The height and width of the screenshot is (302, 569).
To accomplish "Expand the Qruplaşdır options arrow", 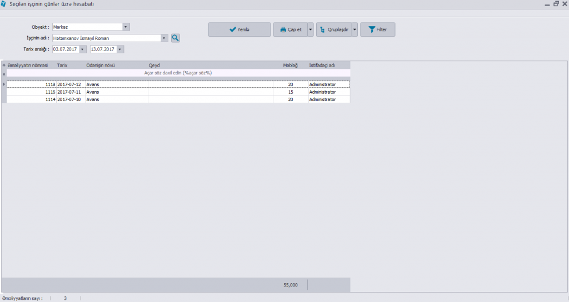I will click(x=354, y=29).
